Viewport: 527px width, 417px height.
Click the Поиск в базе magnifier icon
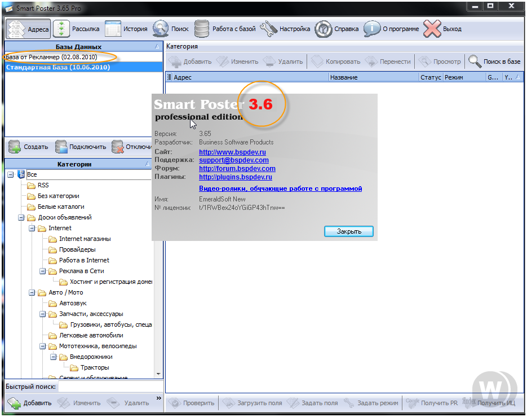click(475, 62)
